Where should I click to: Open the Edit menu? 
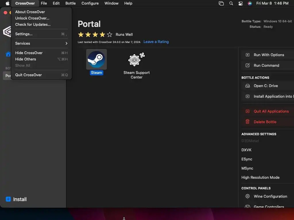[x=56, y=3]
